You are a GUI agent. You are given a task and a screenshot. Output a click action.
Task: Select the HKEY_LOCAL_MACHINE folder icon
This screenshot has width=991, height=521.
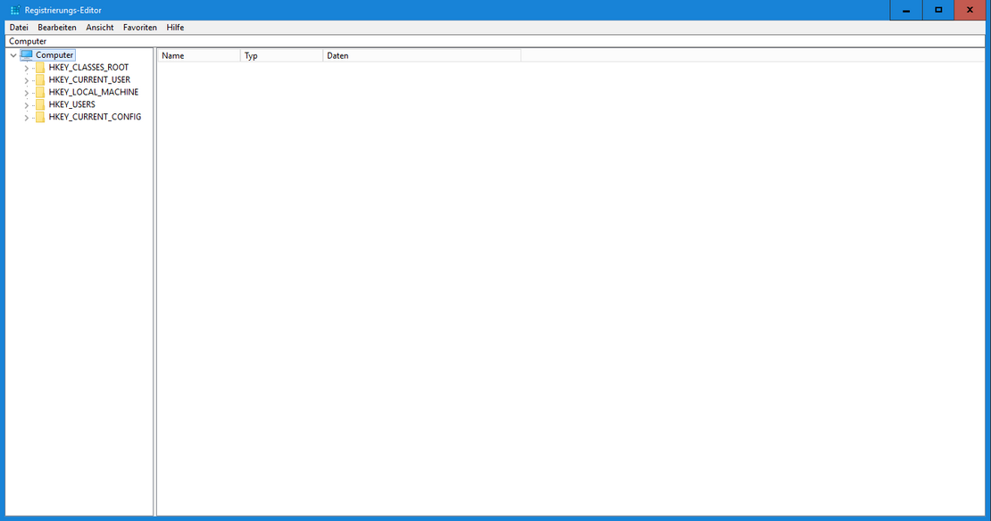(40, 93)
